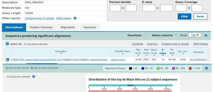
Task: Click Acc. Len value 10832
Action: [x=183, y=60]
